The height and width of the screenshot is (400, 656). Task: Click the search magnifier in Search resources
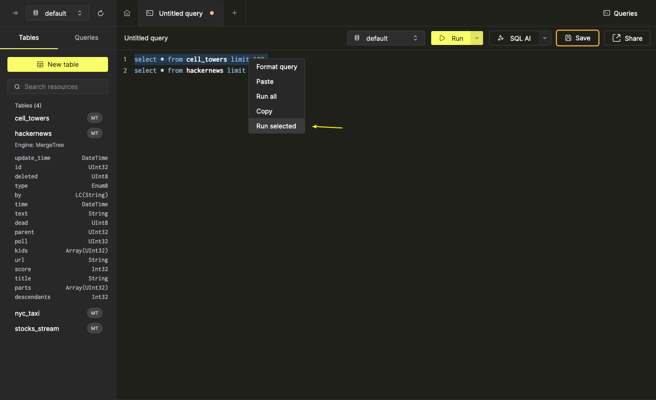(x=17, y=87)
